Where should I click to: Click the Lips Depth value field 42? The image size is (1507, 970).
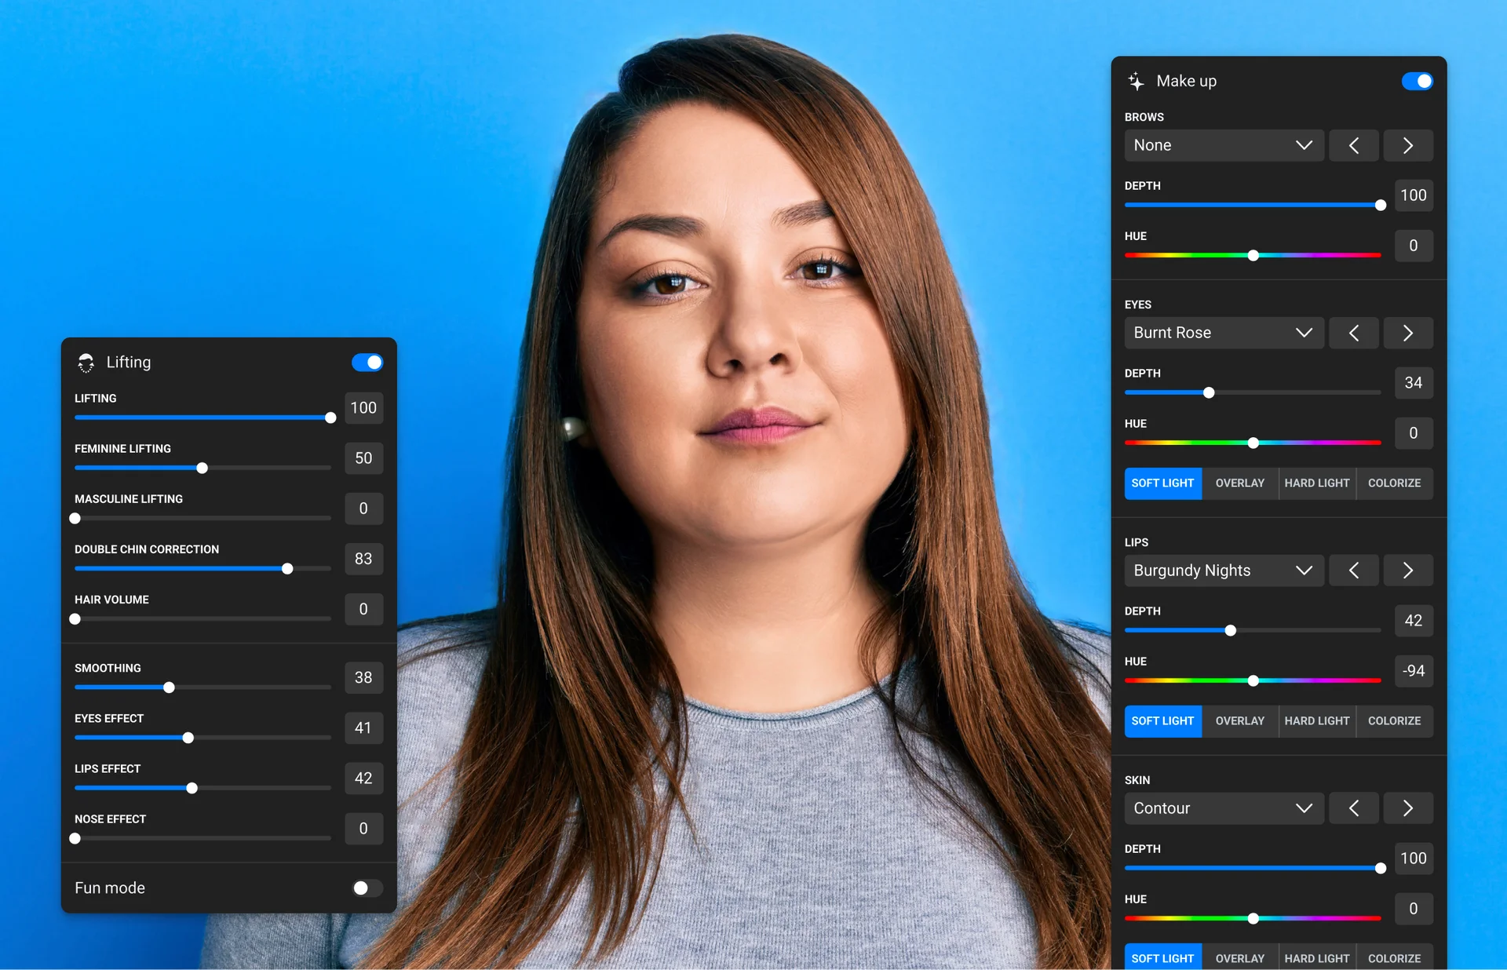[1414, 621]
